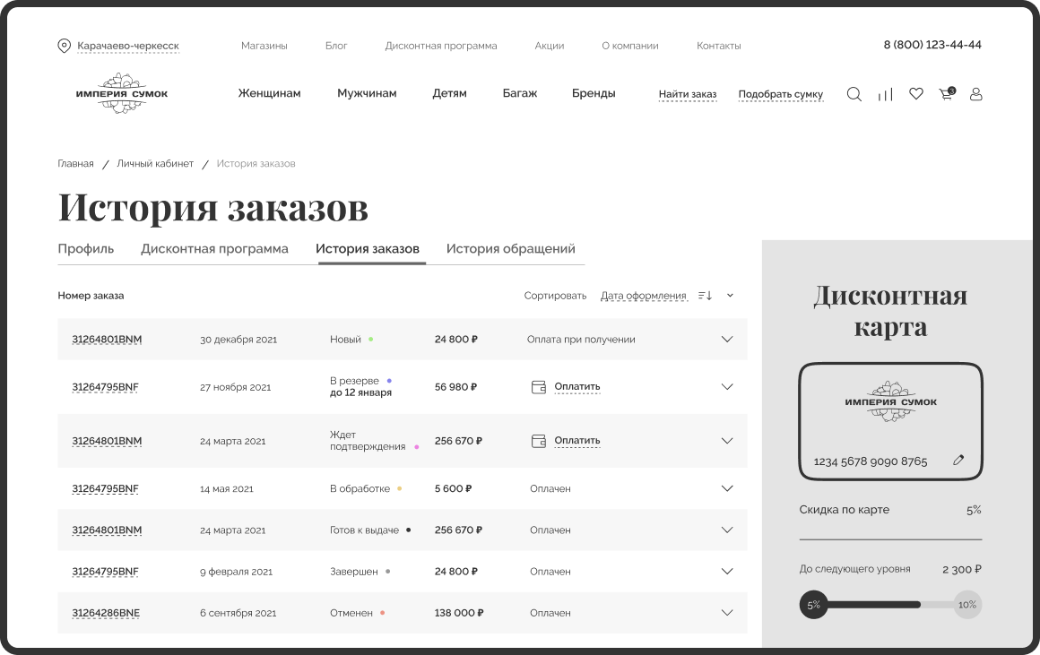The height and width of the screenshot is (655, 1040).
Task: Click the Империя Сумок logo in header
Action: (x=122, y=93)
